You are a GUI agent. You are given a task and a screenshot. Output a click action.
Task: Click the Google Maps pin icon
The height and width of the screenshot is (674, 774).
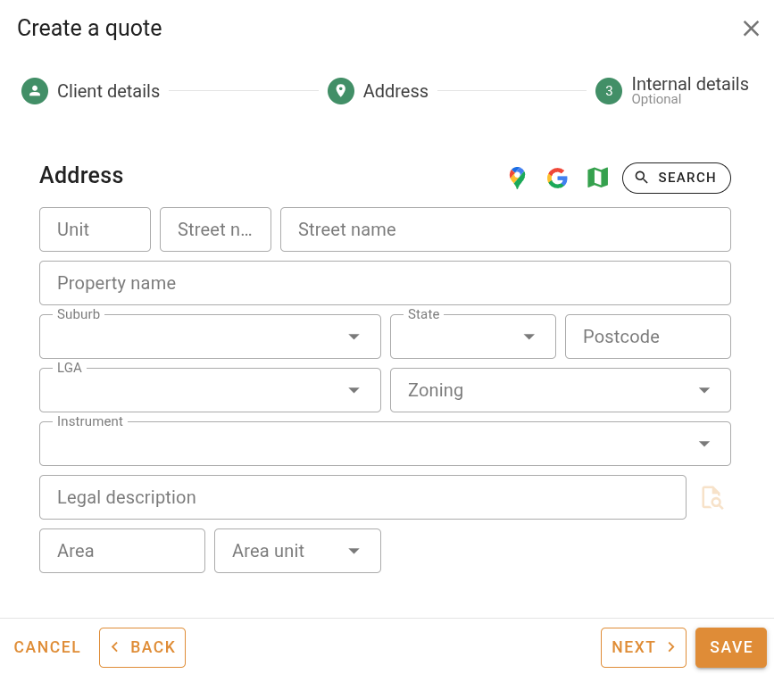(517, 178)
